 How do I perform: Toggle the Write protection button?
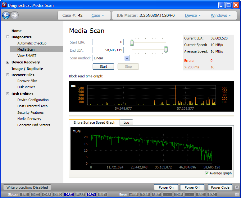pyautogui.click(x=27, y=187)
